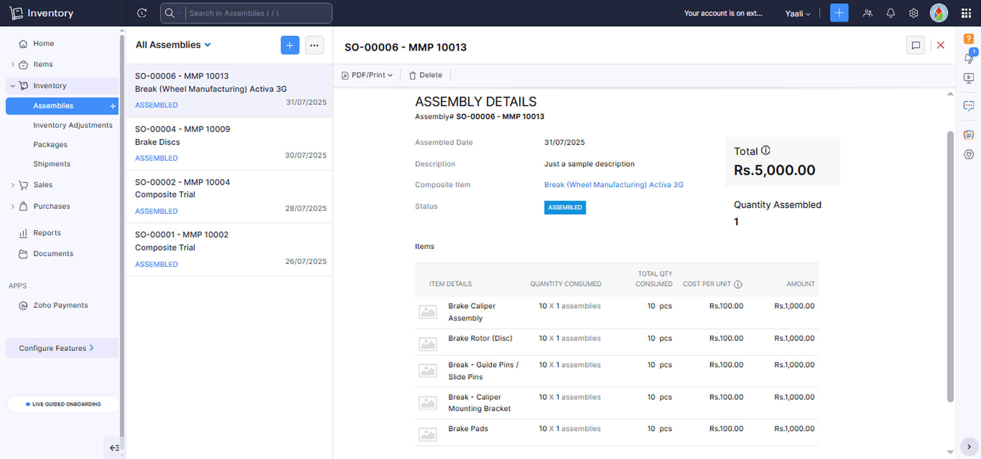The height and width of the screenshot is (459, 981).
Task: Add new assembly with the blue plus button
Action: [x=290, y=45]
